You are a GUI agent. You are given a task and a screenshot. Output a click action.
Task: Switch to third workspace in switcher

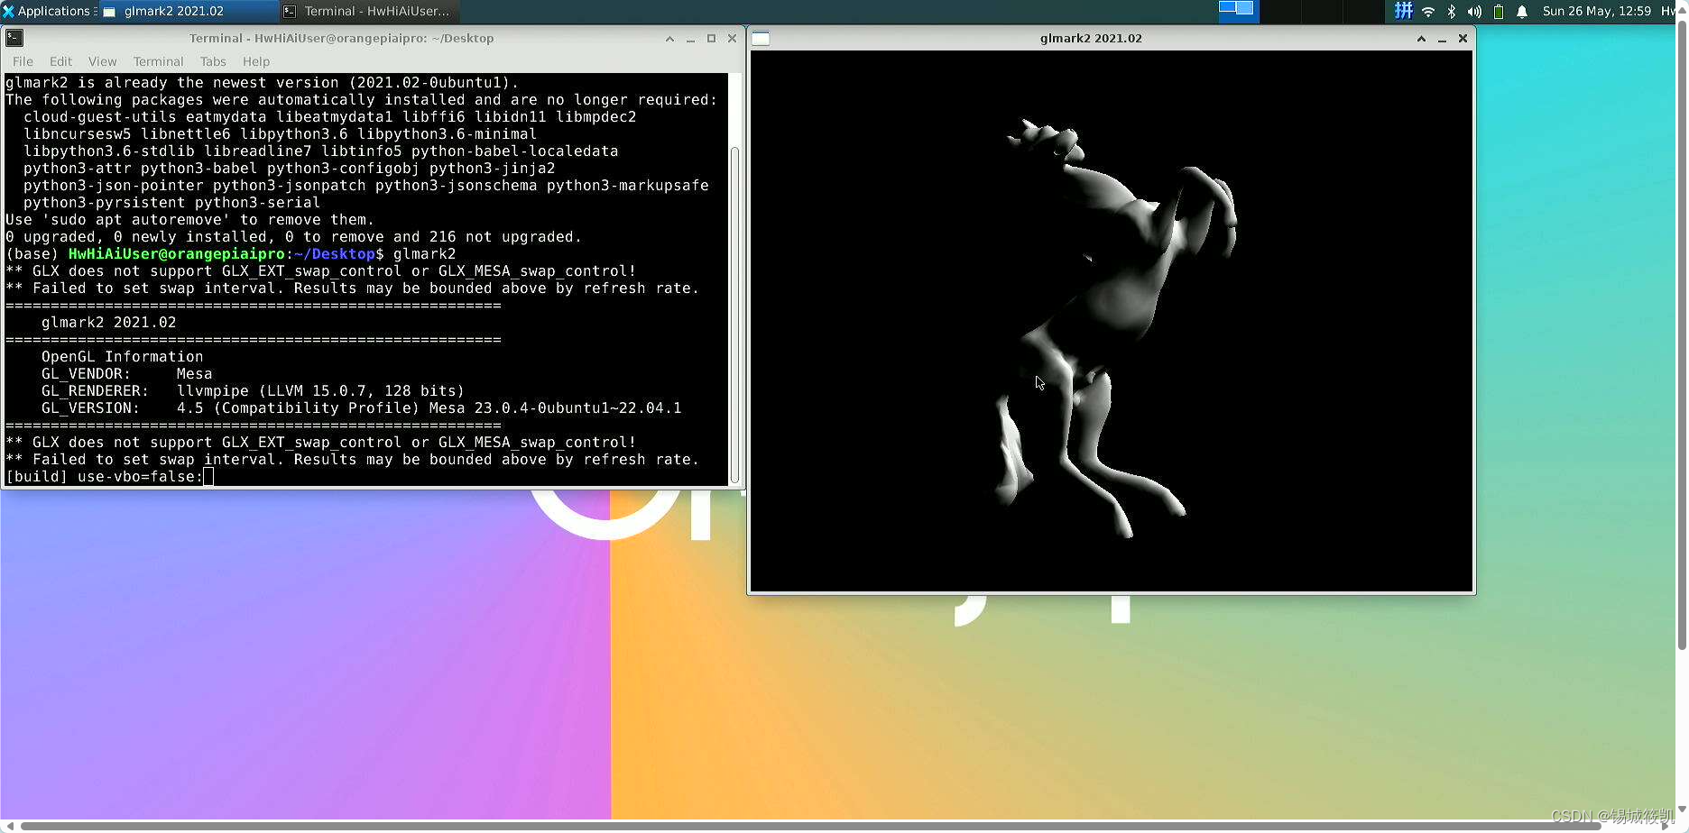[x=1321, y=11]
